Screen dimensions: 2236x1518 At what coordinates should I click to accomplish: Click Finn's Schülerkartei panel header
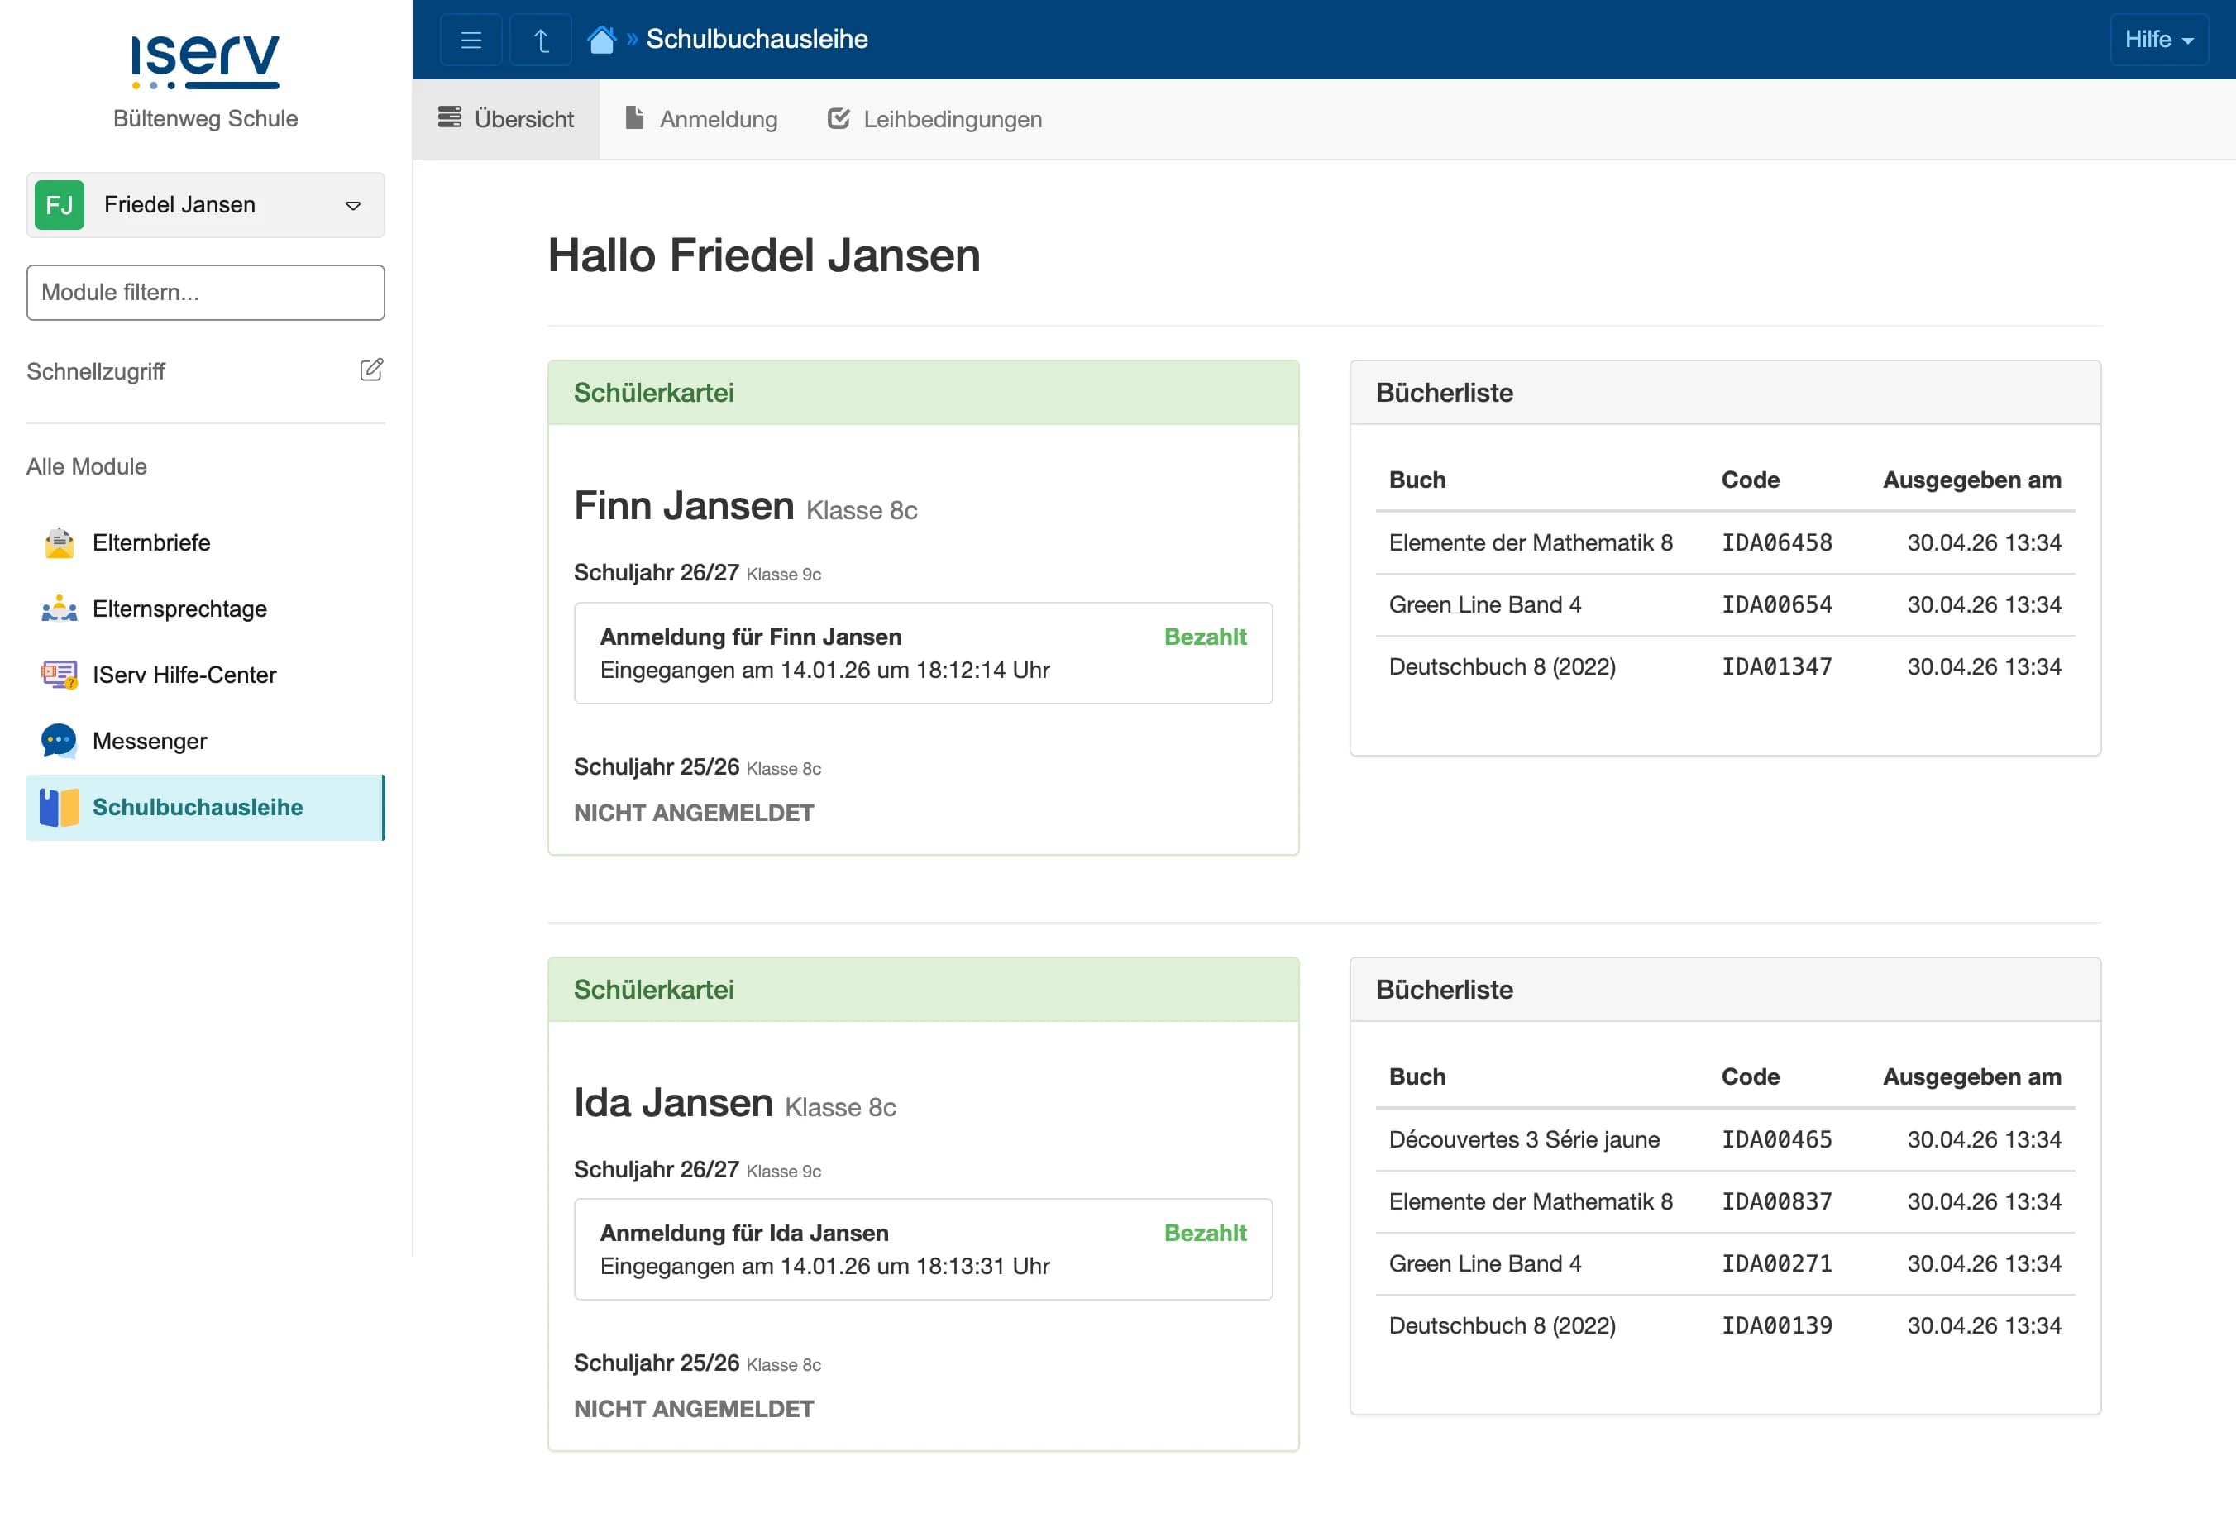(x=923, y=393)
